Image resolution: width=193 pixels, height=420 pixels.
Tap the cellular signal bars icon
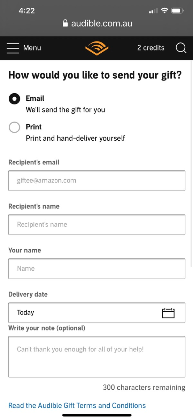point(153,11)
